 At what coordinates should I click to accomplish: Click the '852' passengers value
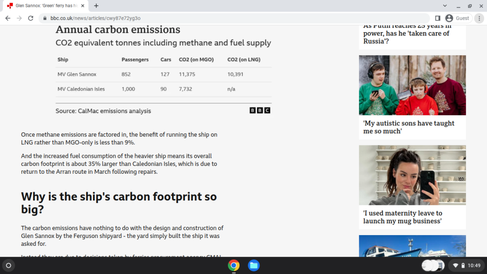pos(126,74)
